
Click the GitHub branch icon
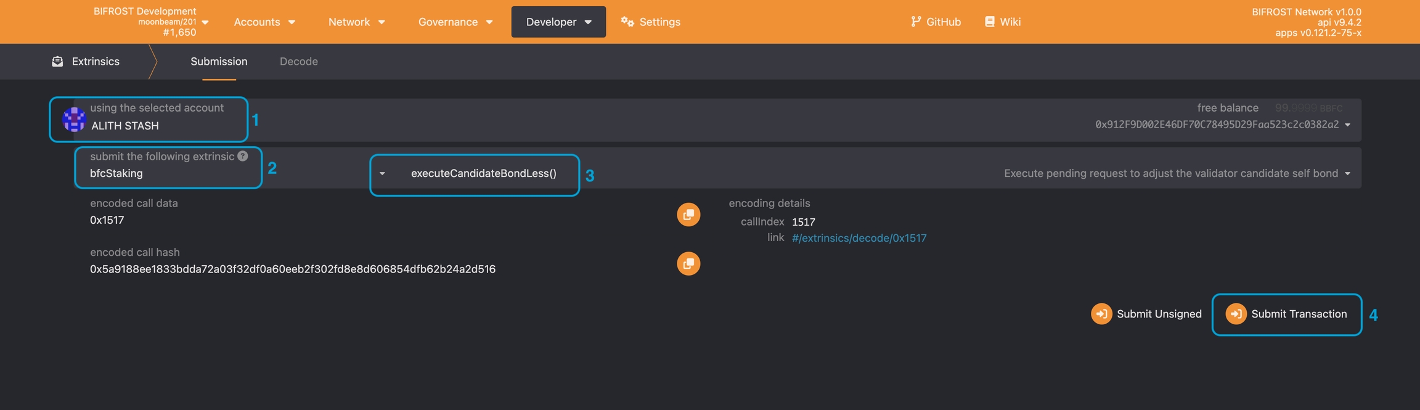(x=916, y=22)
